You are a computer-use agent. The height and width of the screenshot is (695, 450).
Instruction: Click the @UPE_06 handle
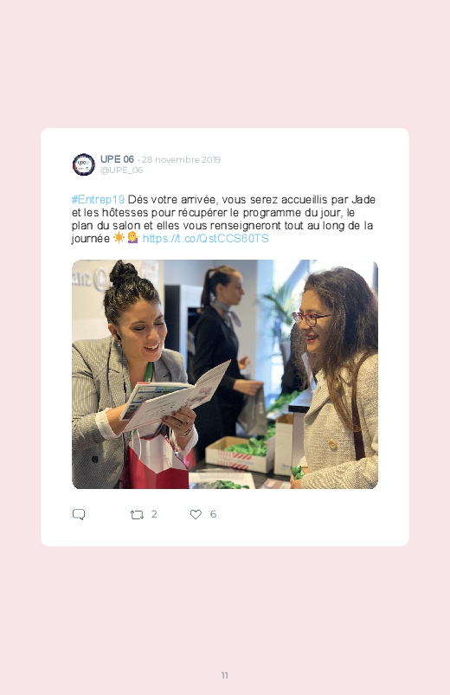(121, 171)
